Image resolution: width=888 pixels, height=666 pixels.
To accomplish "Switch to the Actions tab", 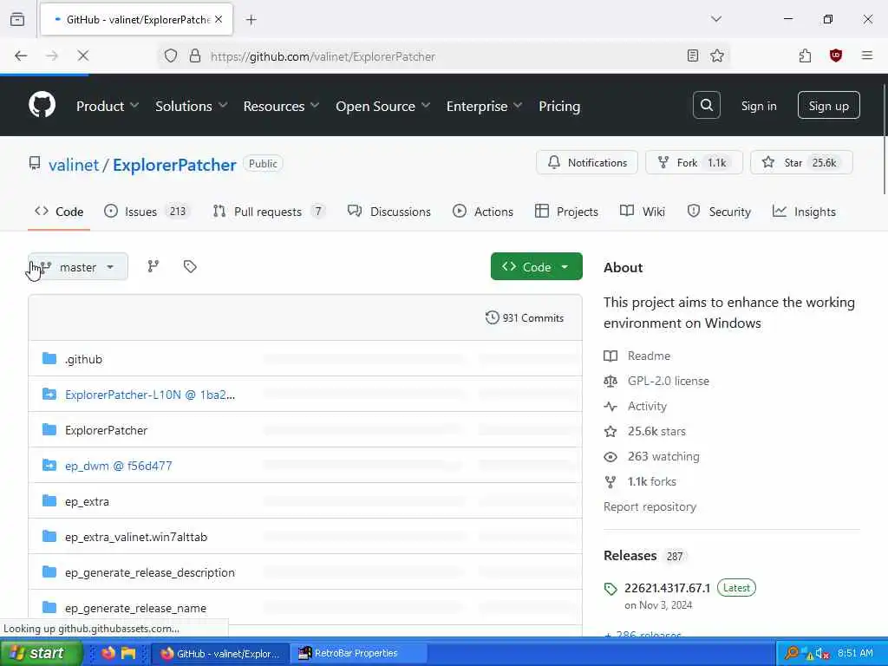I will pos(483,212).
